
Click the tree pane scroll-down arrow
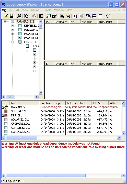coord(41,92)
